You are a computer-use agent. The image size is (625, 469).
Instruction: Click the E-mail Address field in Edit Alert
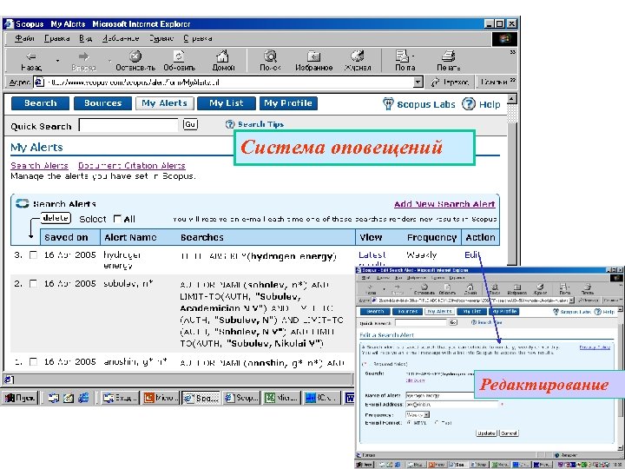(451, 405)
